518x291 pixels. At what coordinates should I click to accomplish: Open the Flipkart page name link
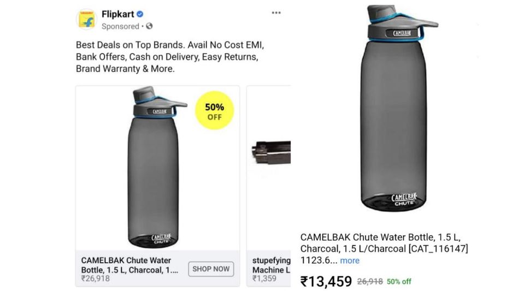point(118,14)
